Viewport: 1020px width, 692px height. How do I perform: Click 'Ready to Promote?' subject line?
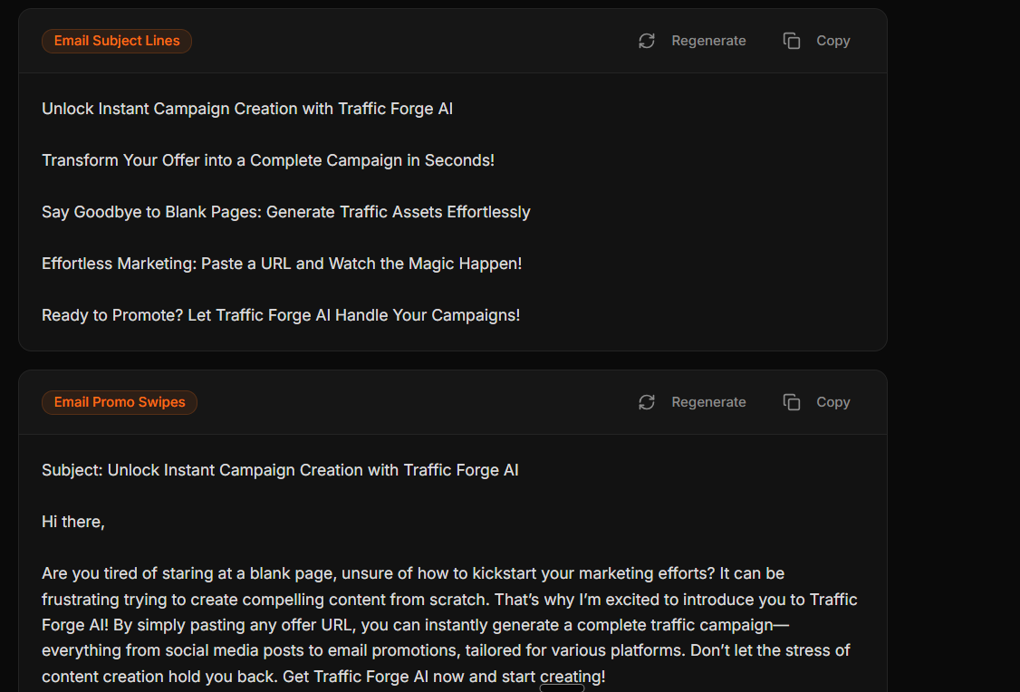coord(281,315)
